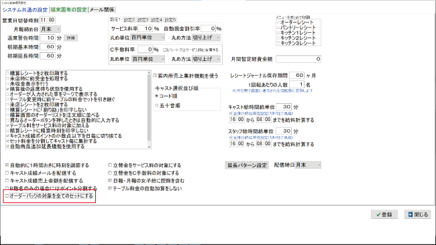Toggle キッチン3レシート checkbox

(278, 44)
